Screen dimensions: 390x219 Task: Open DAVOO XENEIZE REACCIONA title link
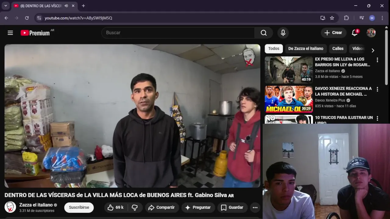point(343,91)
